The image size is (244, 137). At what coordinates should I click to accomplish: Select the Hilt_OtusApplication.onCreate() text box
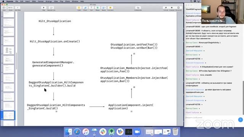click(x=55, y=41)
